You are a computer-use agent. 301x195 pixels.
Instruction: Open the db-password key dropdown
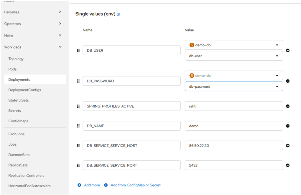tap(233, 86)
